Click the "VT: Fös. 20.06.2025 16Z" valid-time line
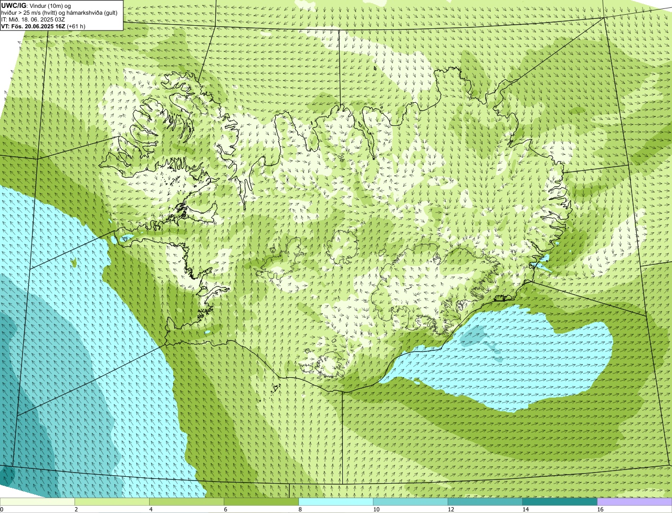 (x=43, y=26)
